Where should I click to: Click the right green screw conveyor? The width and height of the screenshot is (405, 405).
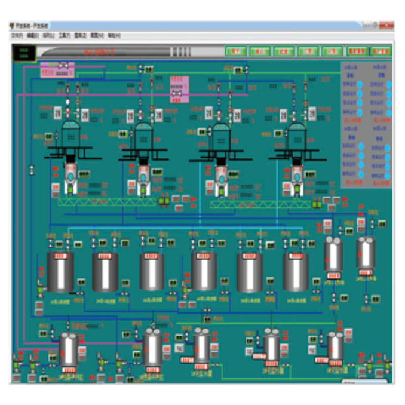coord(260,204)
